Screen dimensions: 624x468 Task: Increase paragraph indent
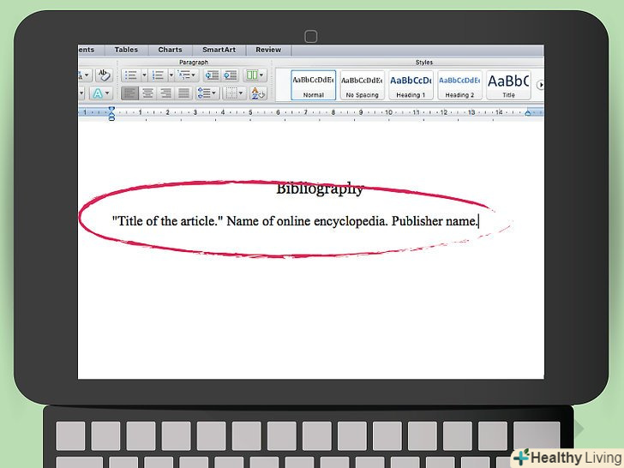(229, 75)
